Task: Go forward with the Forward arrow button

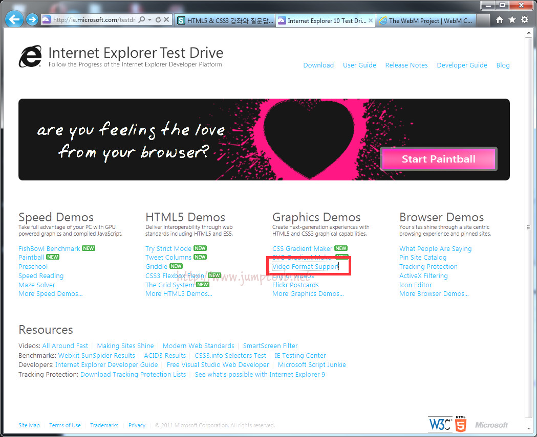Action: (32, 19)
